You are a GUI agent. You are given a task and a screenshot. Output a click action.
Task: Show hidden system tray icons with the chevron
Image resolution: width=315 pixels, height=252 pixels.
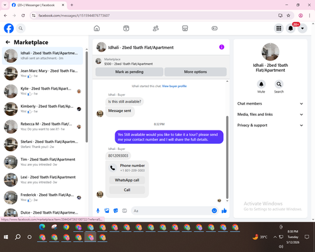[x=275, y=237]
